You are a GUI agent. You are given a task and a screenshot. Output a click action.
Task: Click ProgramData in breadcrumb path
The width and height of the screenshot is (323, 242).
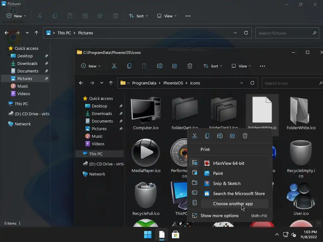pos(144,83)
